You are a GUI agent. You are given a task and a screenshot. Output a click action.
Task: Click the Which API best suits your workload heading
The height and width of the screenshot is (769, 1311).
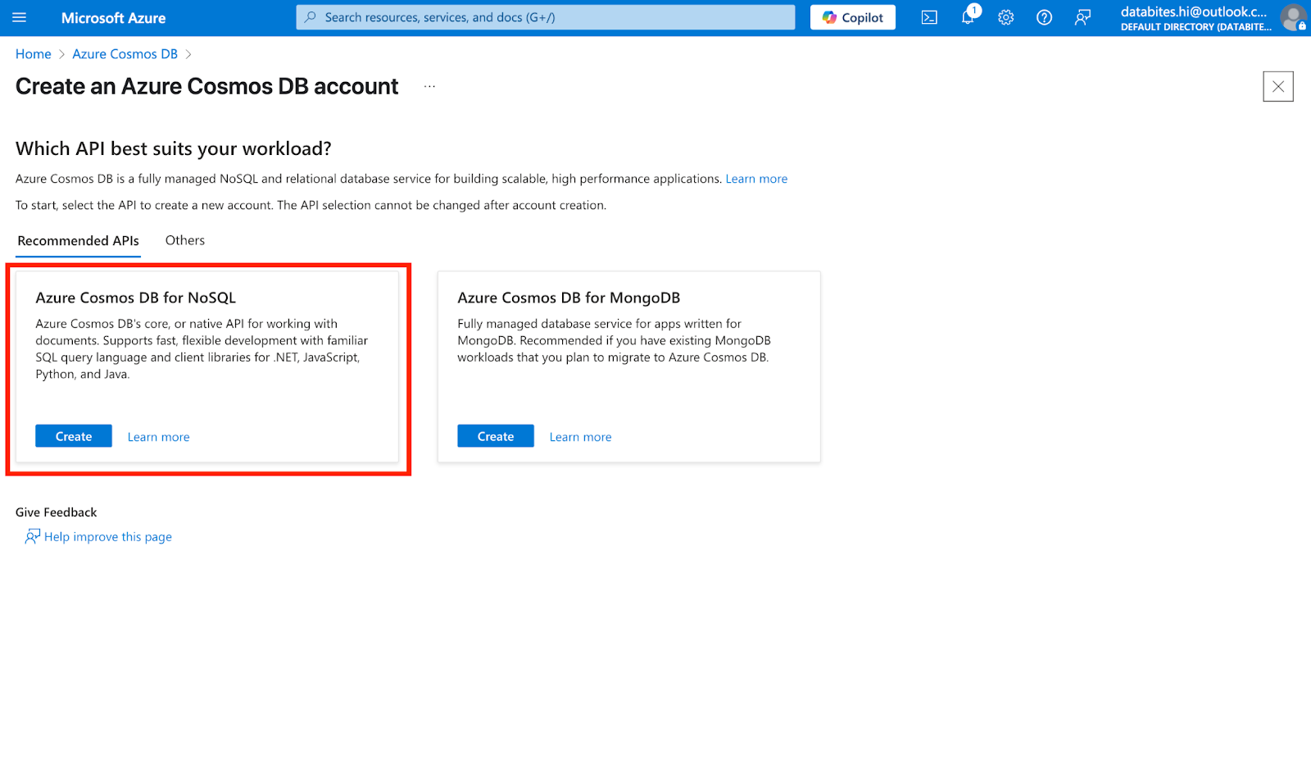coord(174,148)
